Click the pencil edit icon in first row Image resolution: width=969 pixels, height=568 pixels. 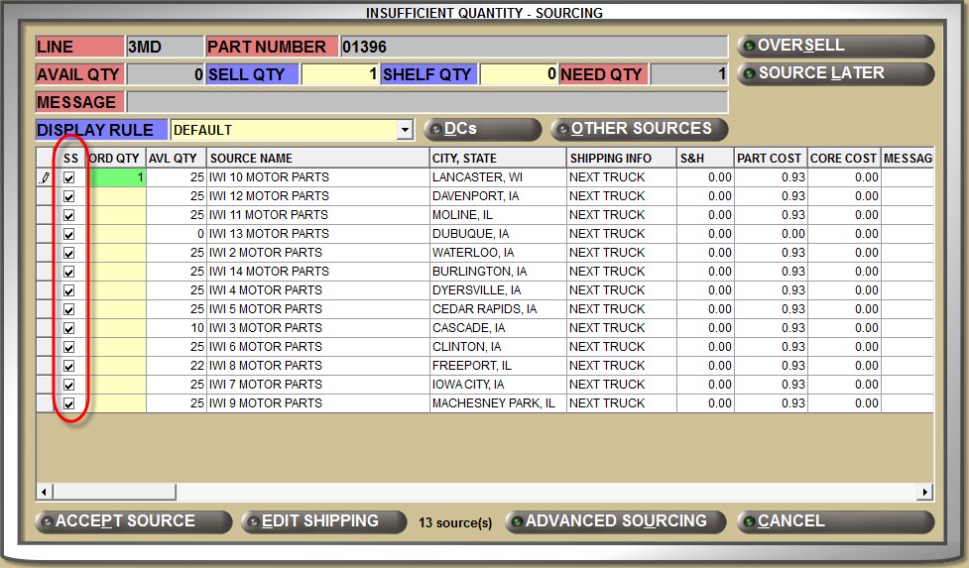click(45, 177)
